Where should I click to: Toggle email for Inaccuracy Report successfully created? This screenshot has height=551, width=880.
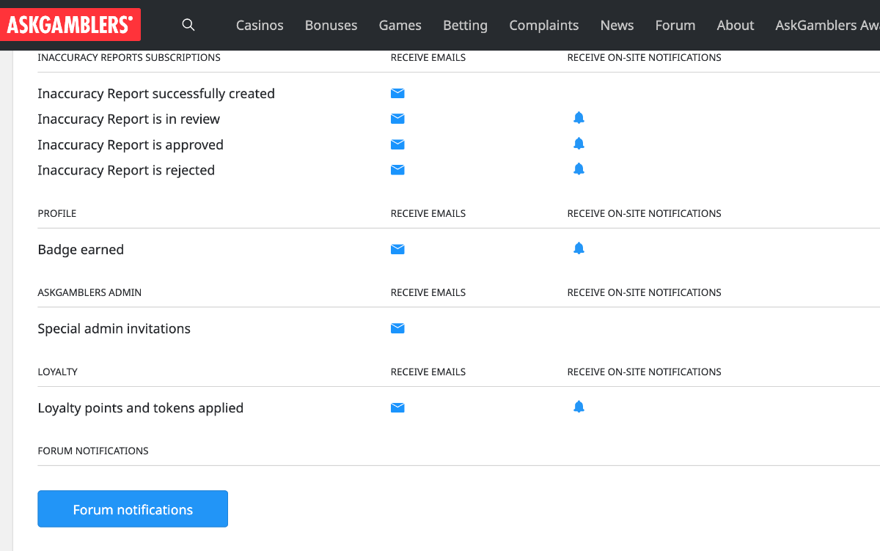click(x=397, y=93)
